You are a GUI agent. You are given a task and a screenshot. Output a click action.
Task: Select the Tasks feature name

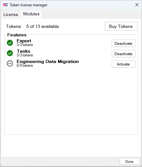[24, 51]
